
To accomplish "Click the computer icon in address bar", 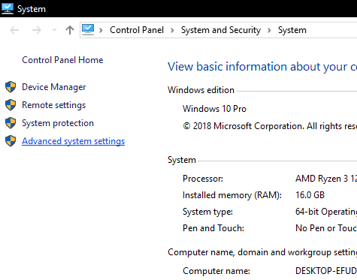I will click(88, 30).
